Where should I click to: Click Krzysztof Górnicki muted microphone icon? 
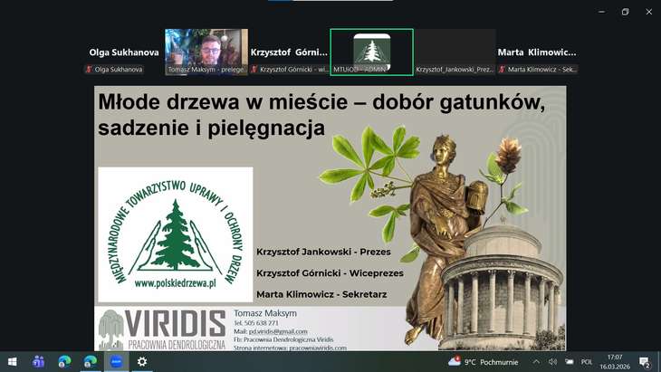(254, 70)
